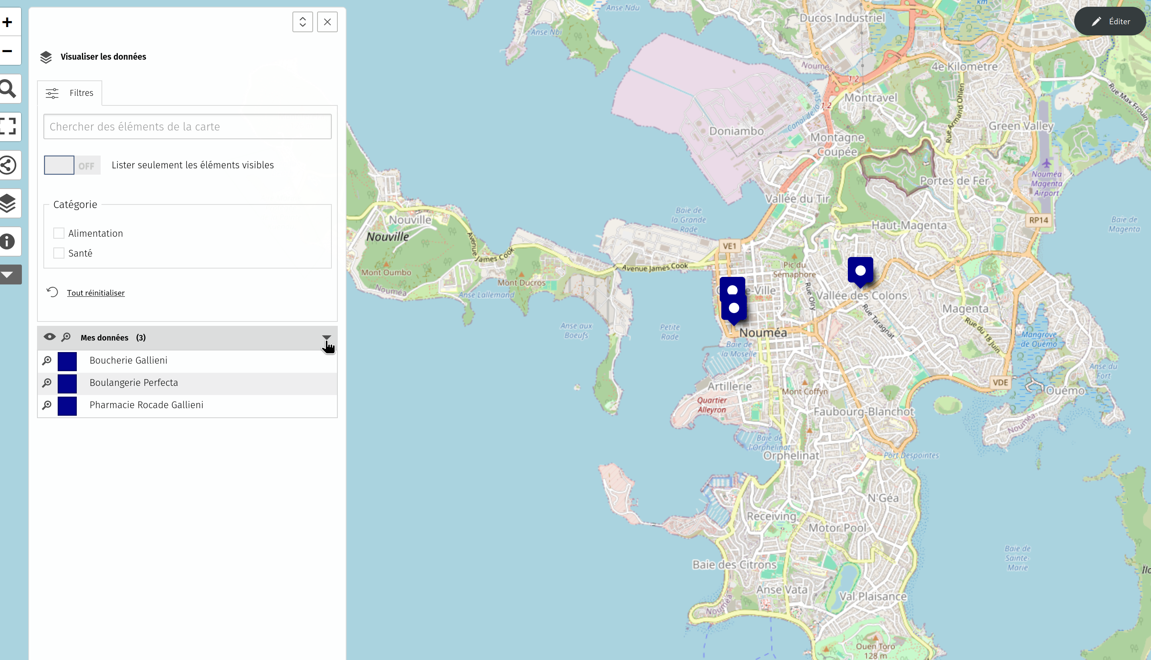Check the Santé category checkbox

click(x=59, y=253)
